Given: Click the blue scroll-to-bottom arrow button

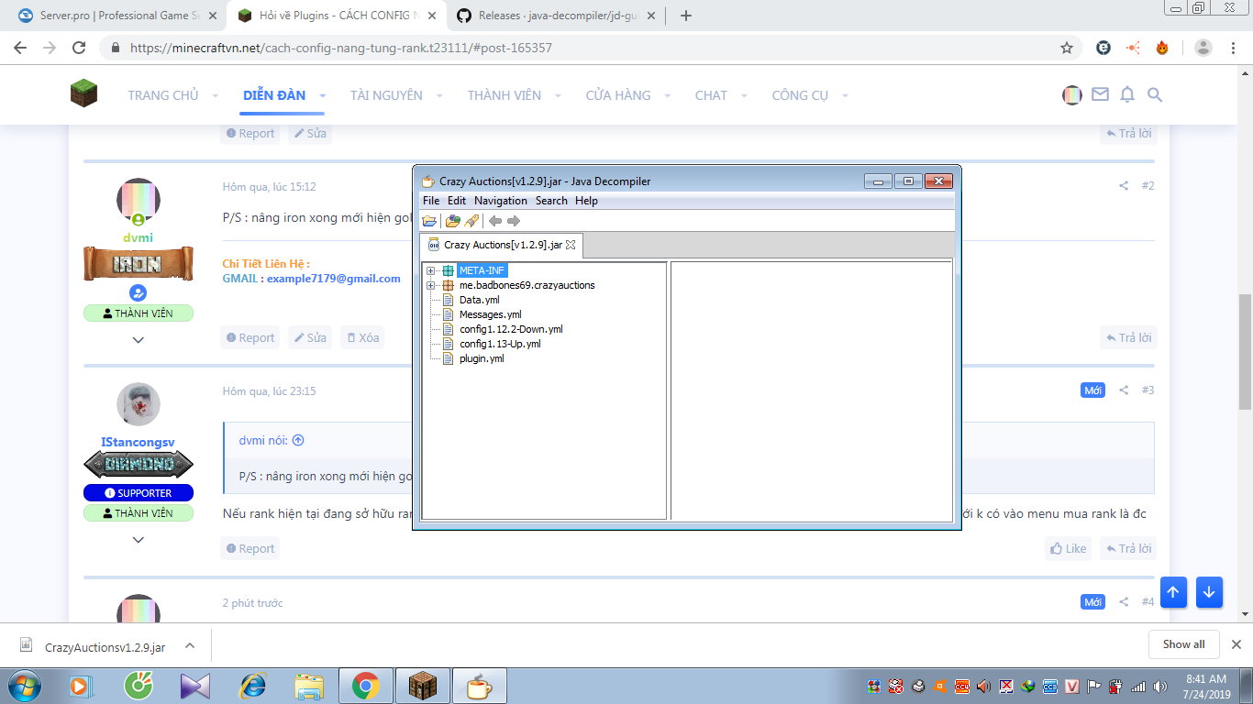Looking at the screenshot, I should (x=1209, y=592).
